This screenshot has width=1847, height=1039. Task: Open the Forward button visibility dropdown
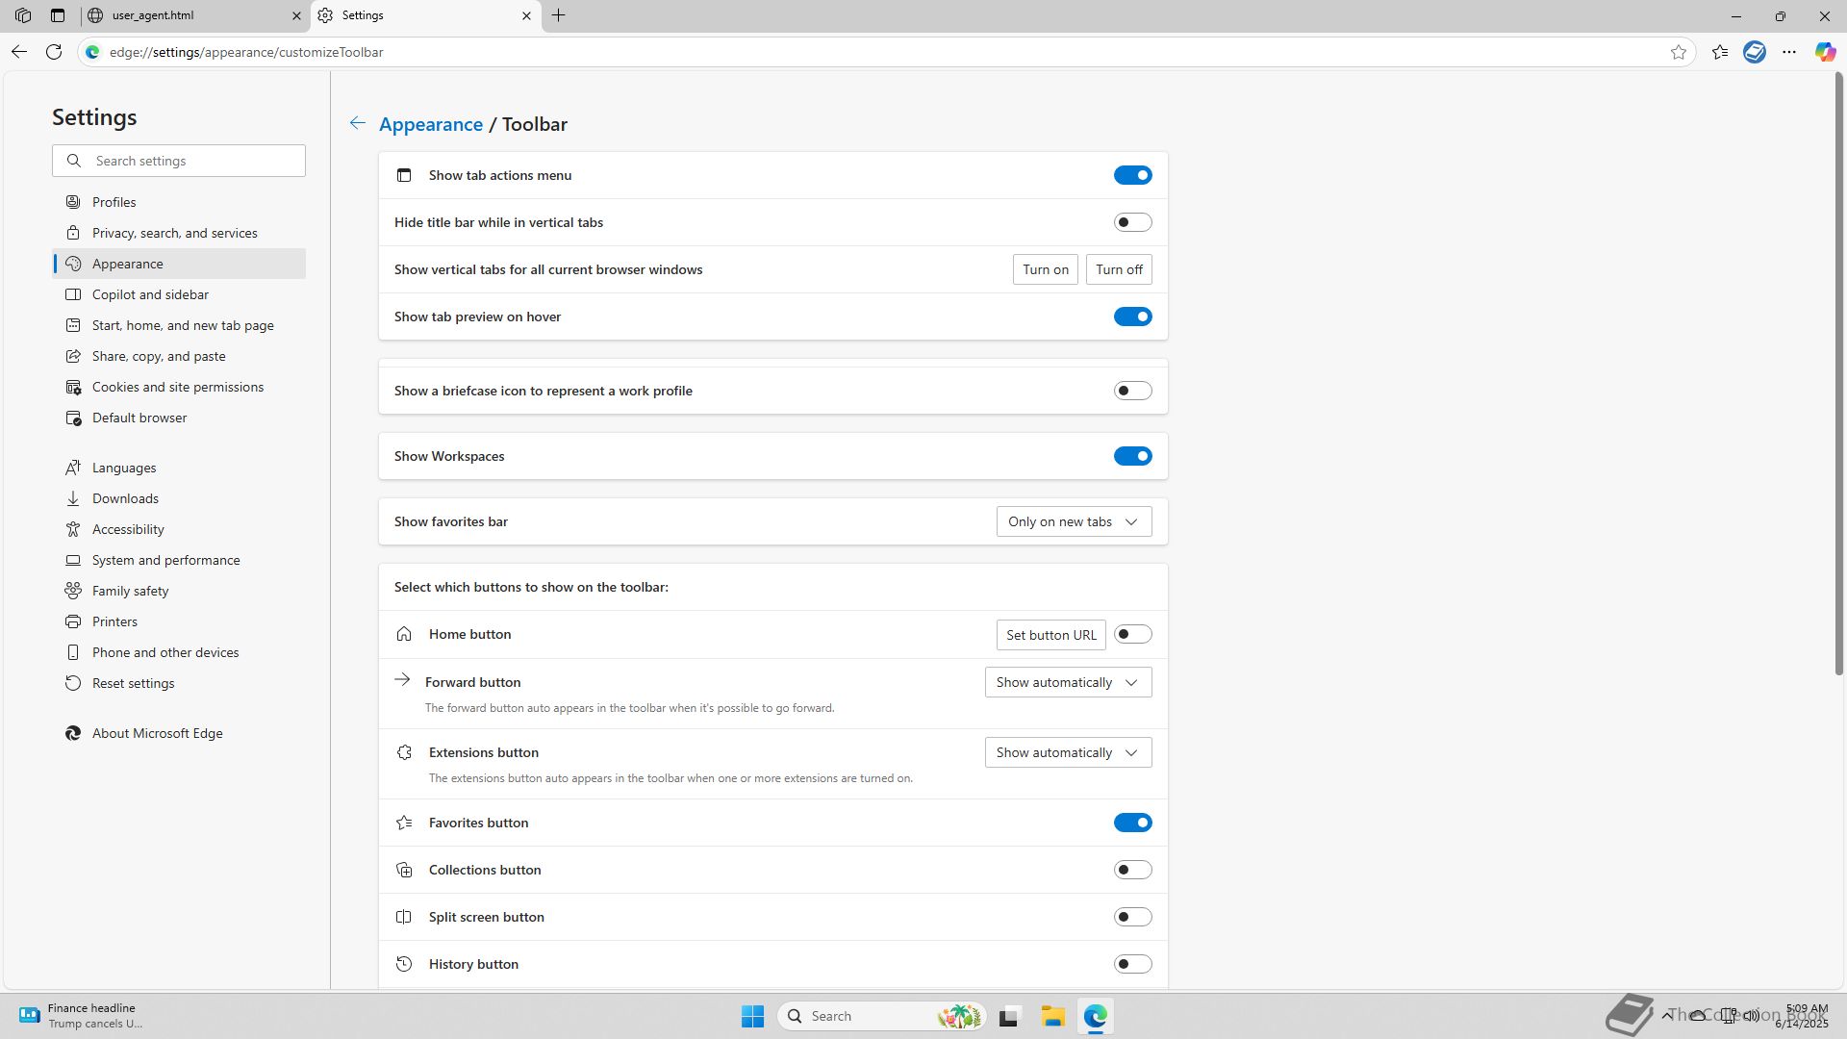(1068, 682)
